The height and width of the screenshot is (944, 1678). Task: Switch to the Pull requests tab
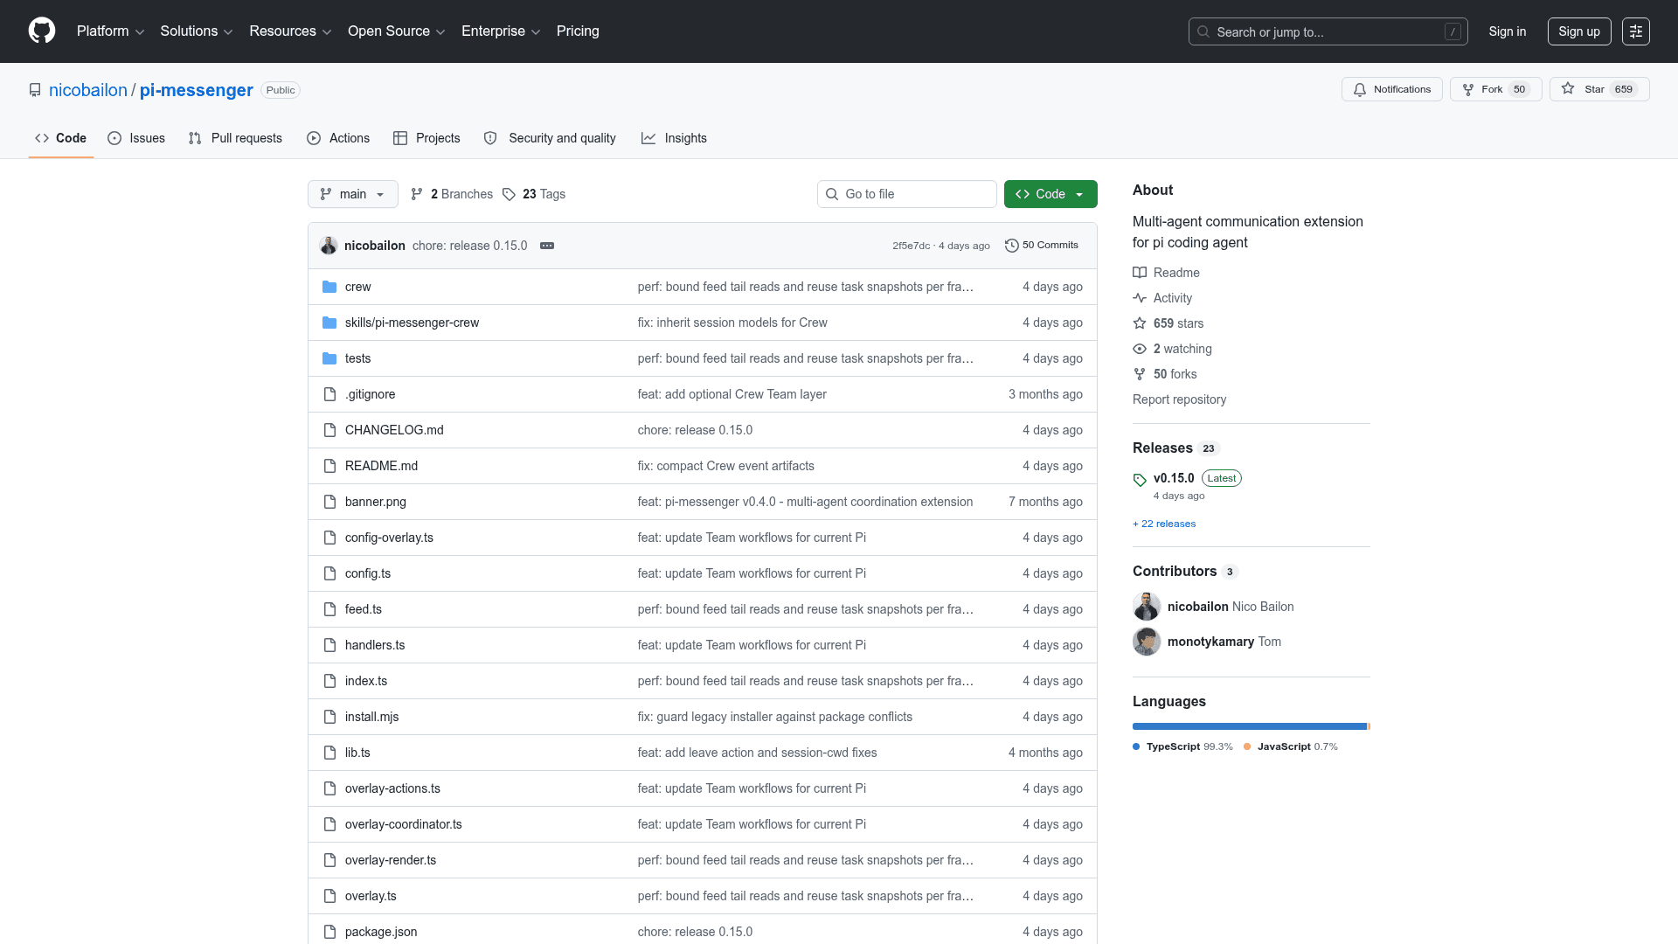tap(235, 138)
